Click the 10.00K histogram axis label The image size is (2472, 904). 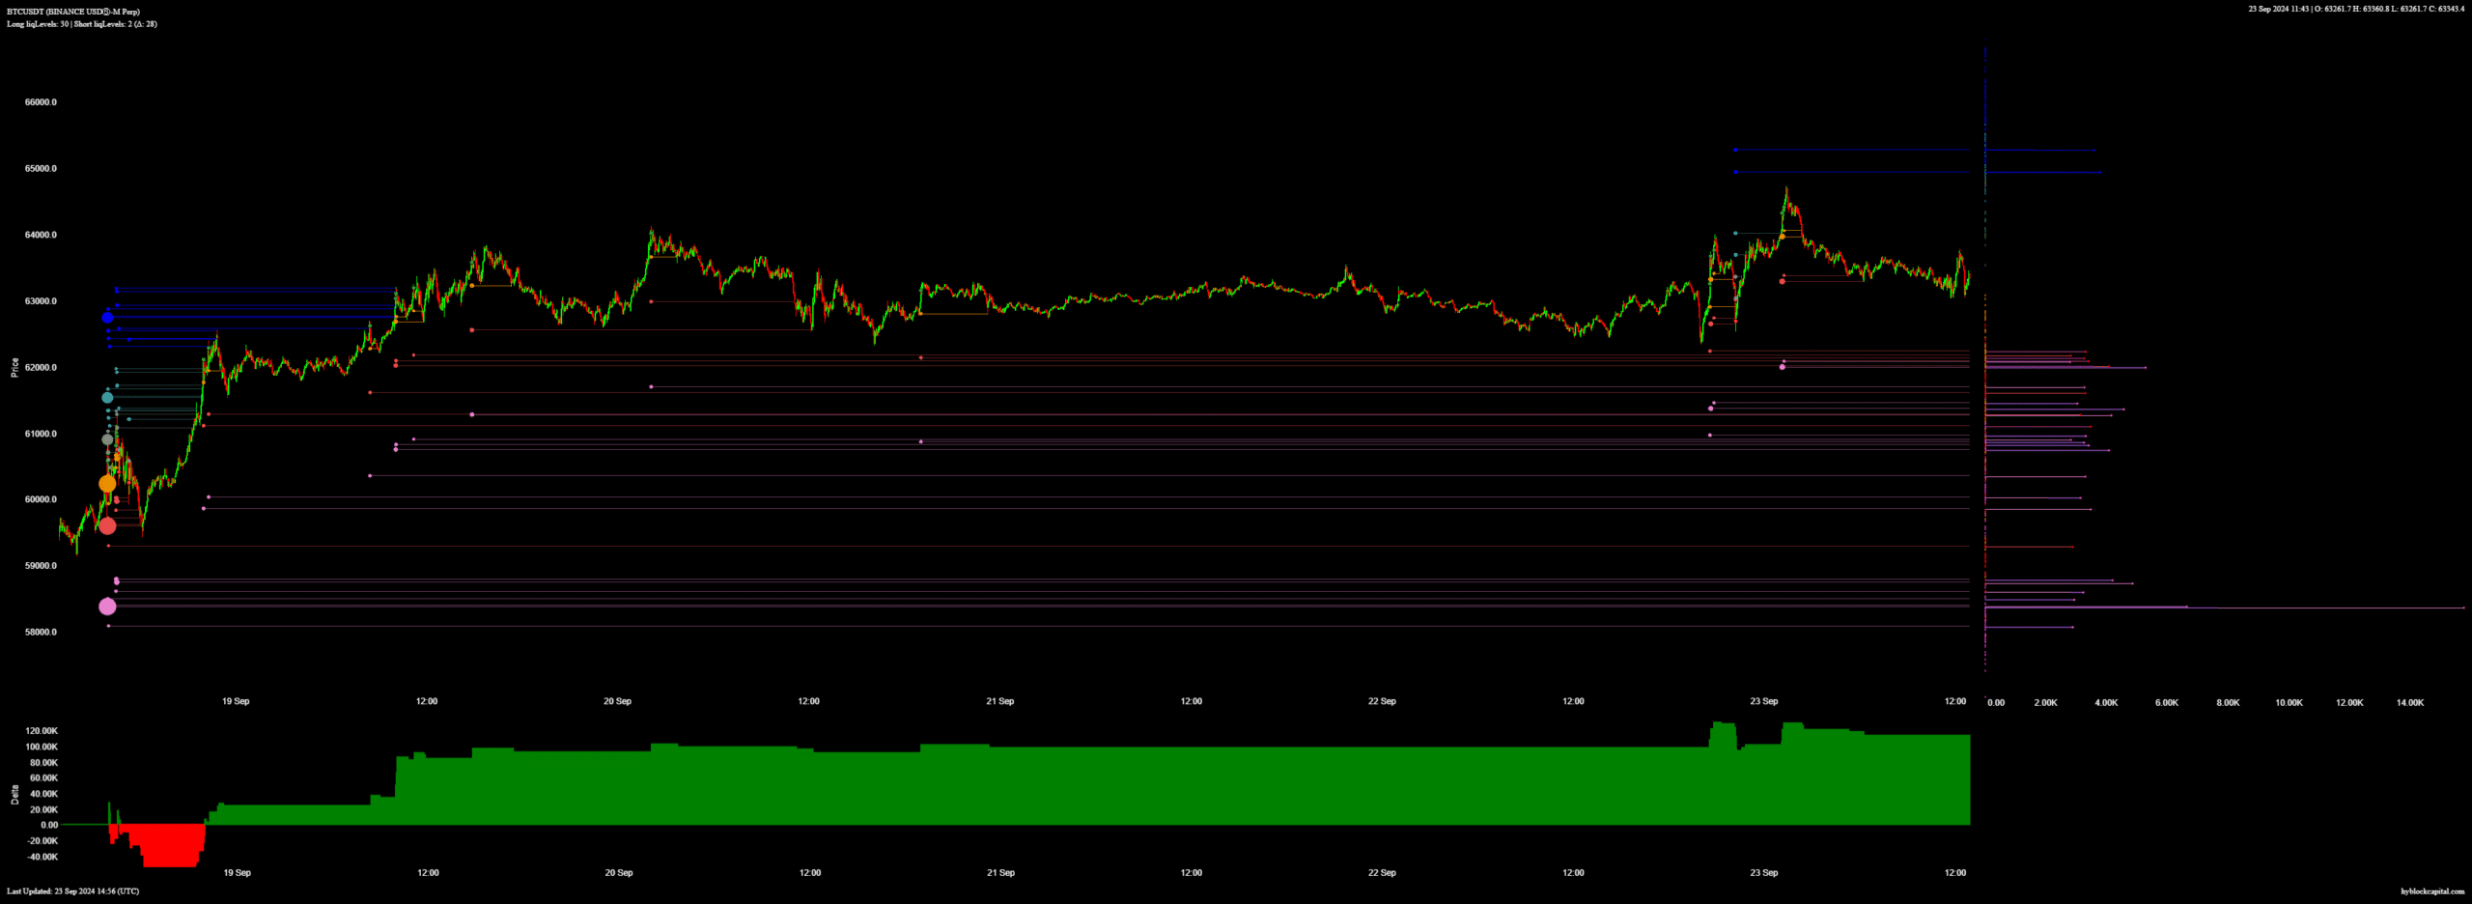pos(2289,703)
